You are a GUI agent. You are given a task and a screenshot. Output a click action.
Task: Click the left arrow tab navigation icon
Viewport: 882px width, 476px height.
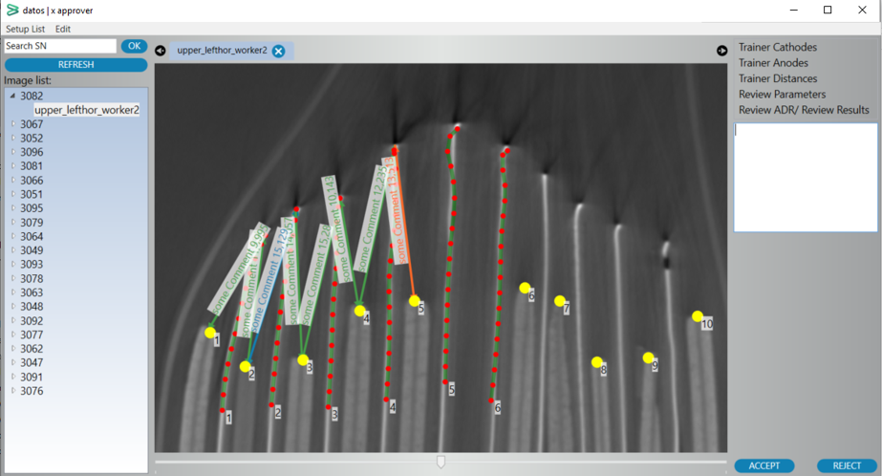(161, 51)
